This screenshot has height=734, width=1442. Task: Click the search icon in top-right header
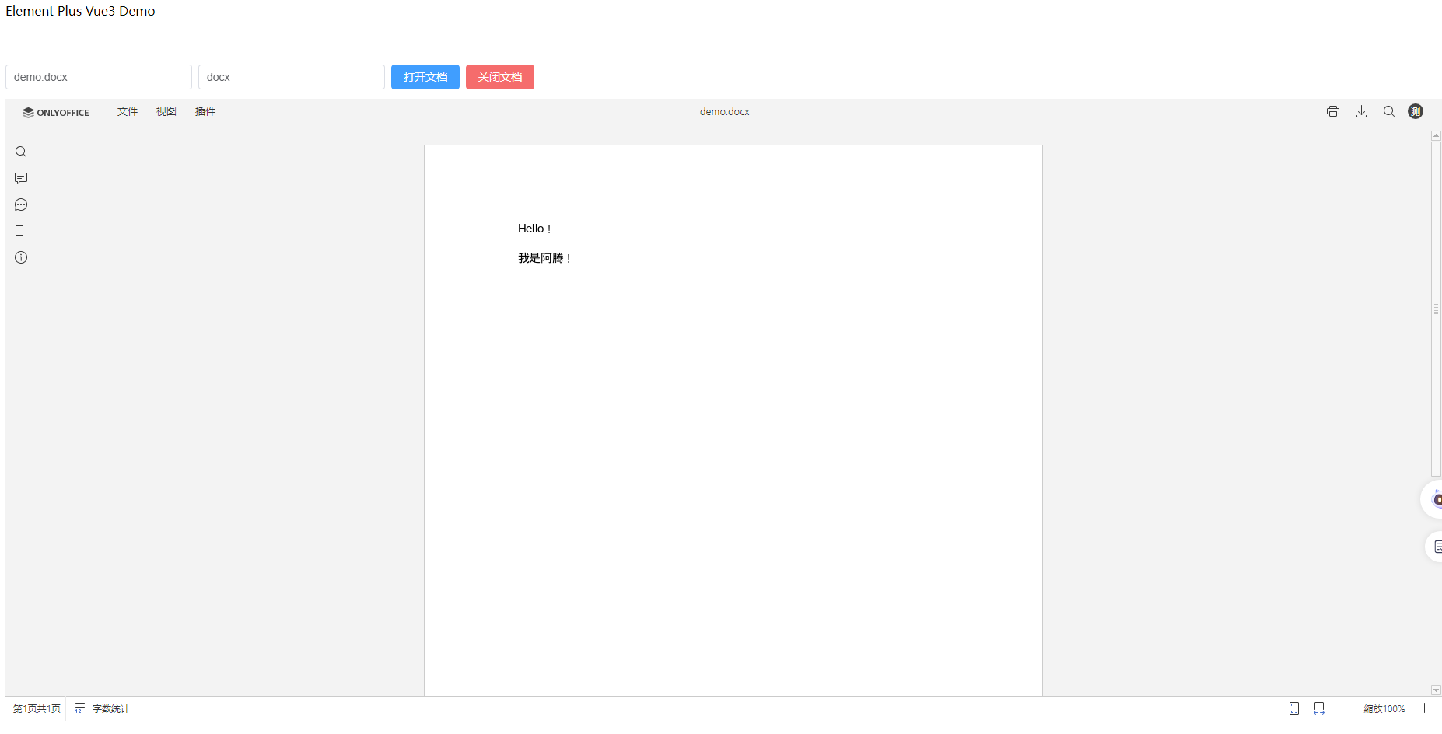[x=1389, y=111]
